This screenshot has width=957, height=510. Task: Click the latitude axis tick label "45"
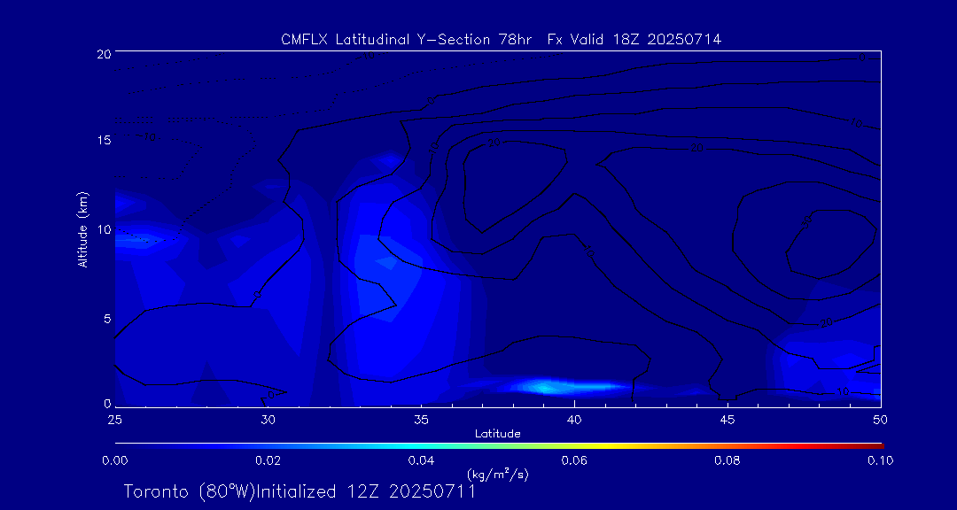click(x=727, y=420)
